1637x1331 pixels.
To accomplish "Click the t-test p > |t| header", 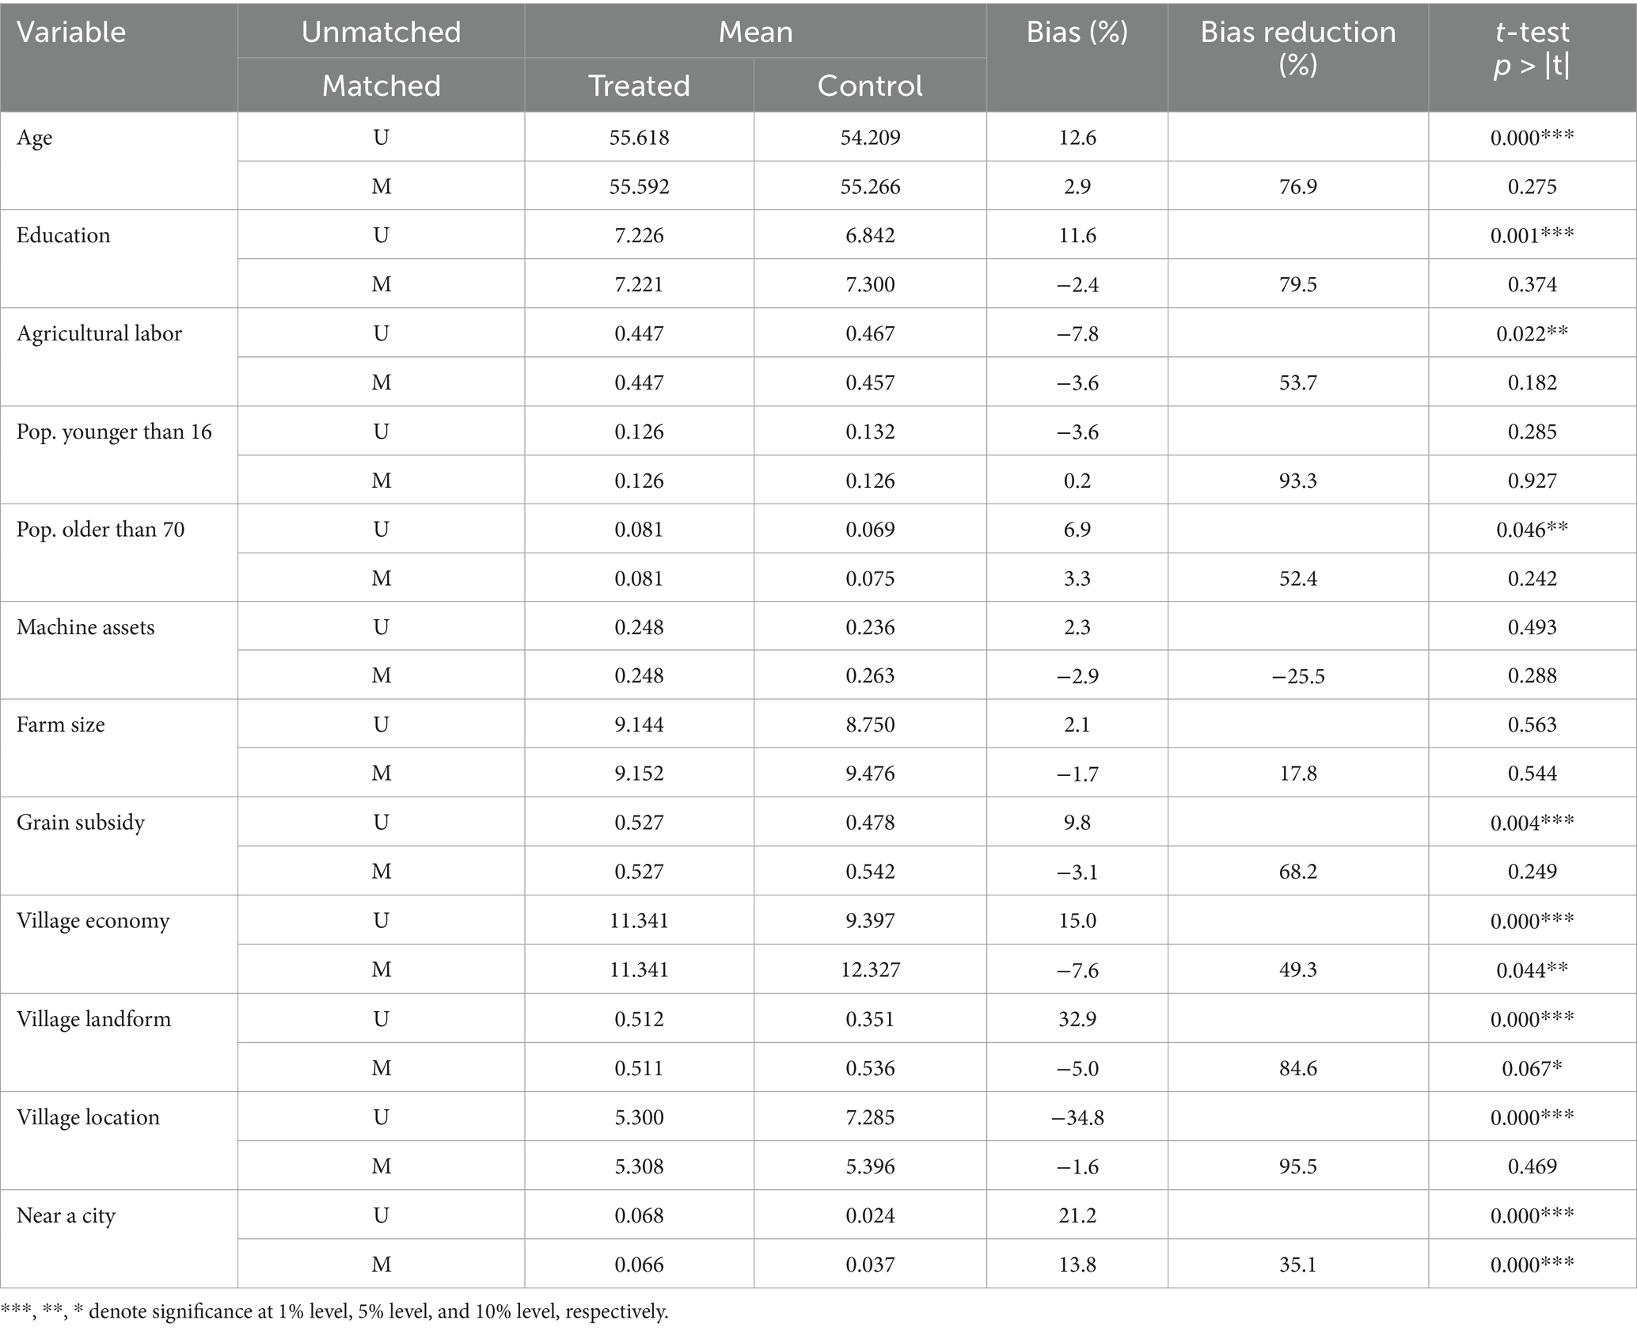I will click(x=1532, y=48).
